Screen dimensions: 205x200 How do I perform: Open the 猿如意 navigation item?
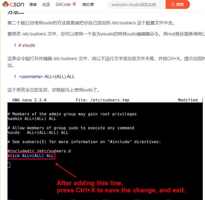click(88, 4)
